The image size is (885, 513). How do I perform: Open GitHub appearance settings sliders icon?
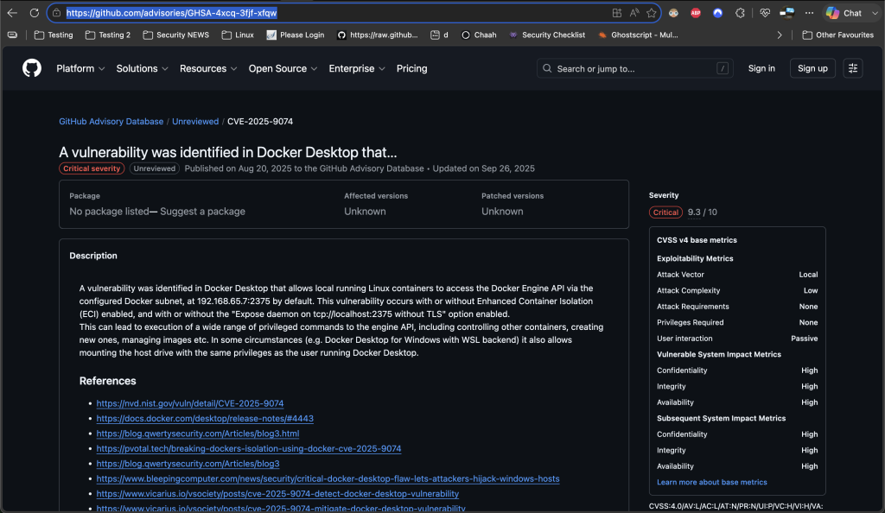(853, 68)
